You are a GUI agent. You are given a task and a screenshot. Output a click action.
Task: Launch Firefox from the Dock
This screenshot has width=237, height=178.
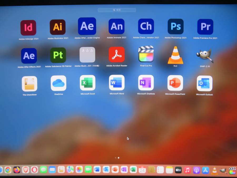tap(17, 170)
